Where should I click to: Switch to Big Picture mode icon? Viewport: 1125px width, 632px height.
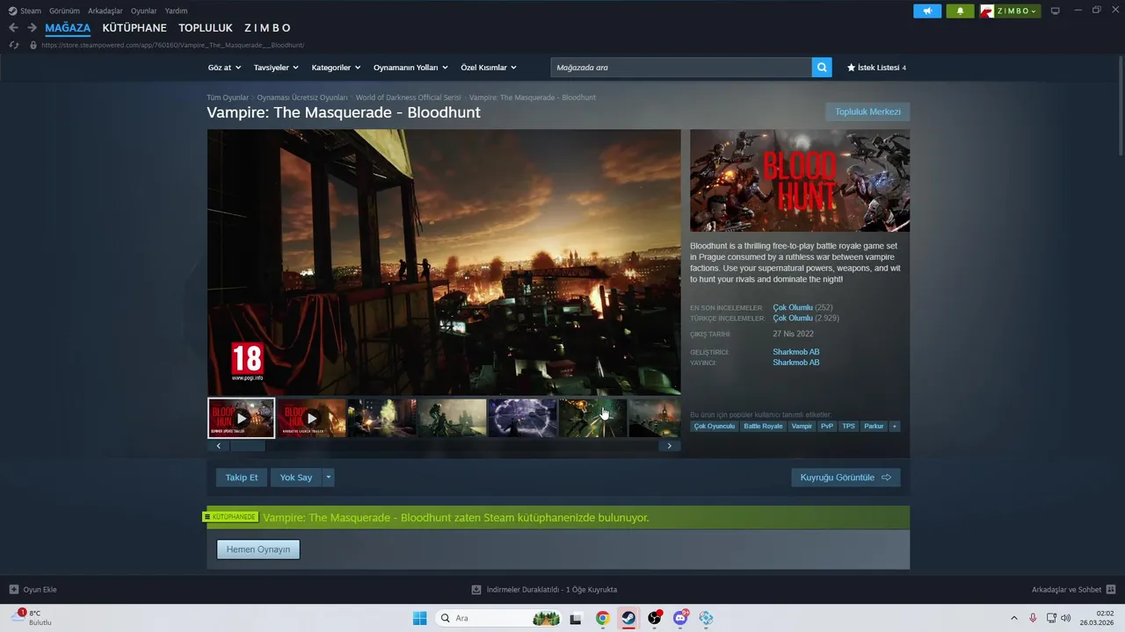pyautogui.click(x=1056, y=11)
